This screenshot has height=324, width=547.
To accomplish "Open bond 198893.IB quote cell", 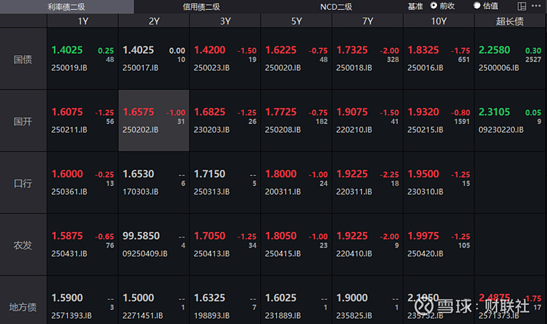I will click(225, 300).
